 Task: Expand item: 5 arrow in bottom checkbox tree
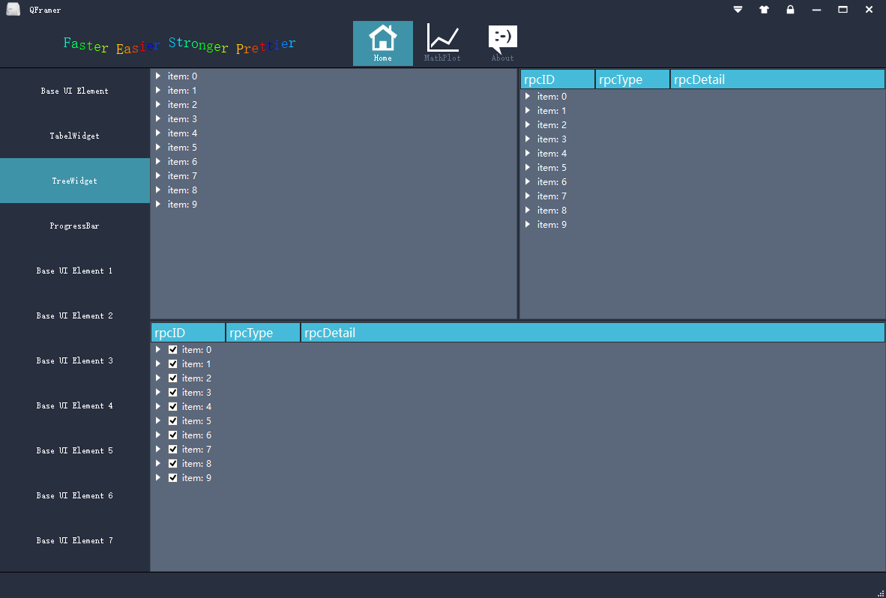tap(158, 420)
